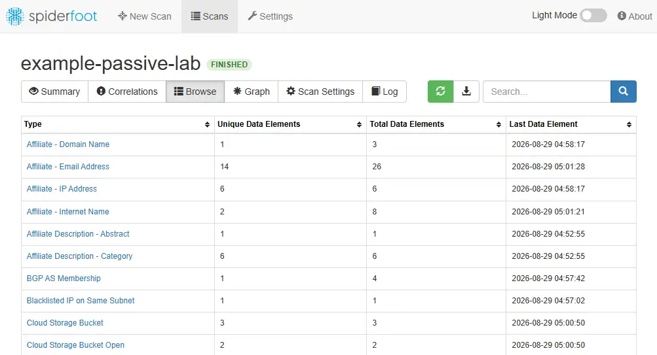Open Affiliate - IP Address results
657x355 pixels.
click(62, 188)
